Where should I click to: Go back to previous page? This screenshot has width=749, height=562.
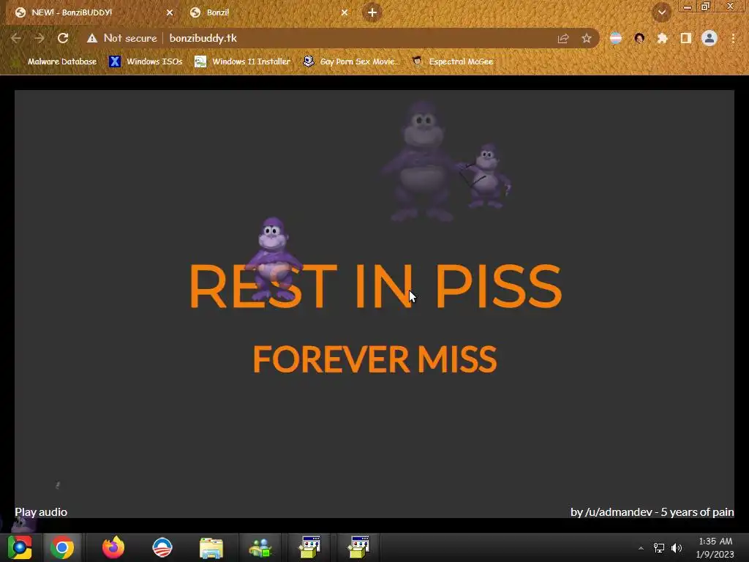pyautogui.click(x=16, y=38)
